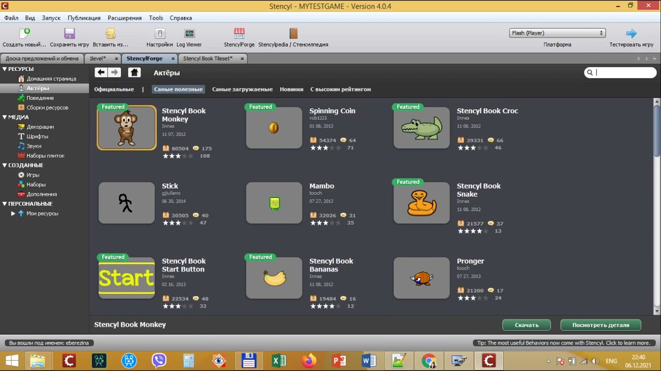Click the Save Game floppy icon
Image resolution: width=661 pixels, height=371 pixels.
[x=70, y=33]
